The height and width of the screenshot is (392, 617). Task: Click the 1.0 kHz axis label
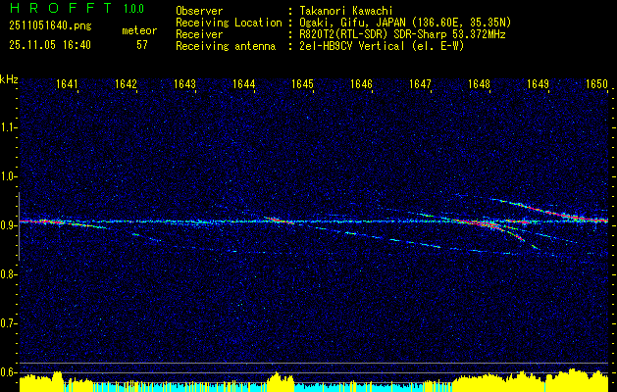[x=8, y=176]
